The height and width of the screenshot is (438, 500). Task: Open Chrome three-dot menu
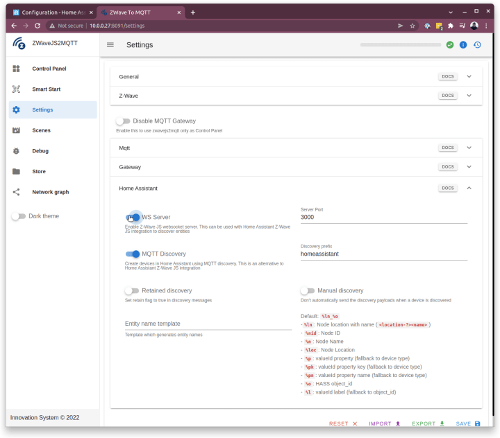click(x=486, y=26)
